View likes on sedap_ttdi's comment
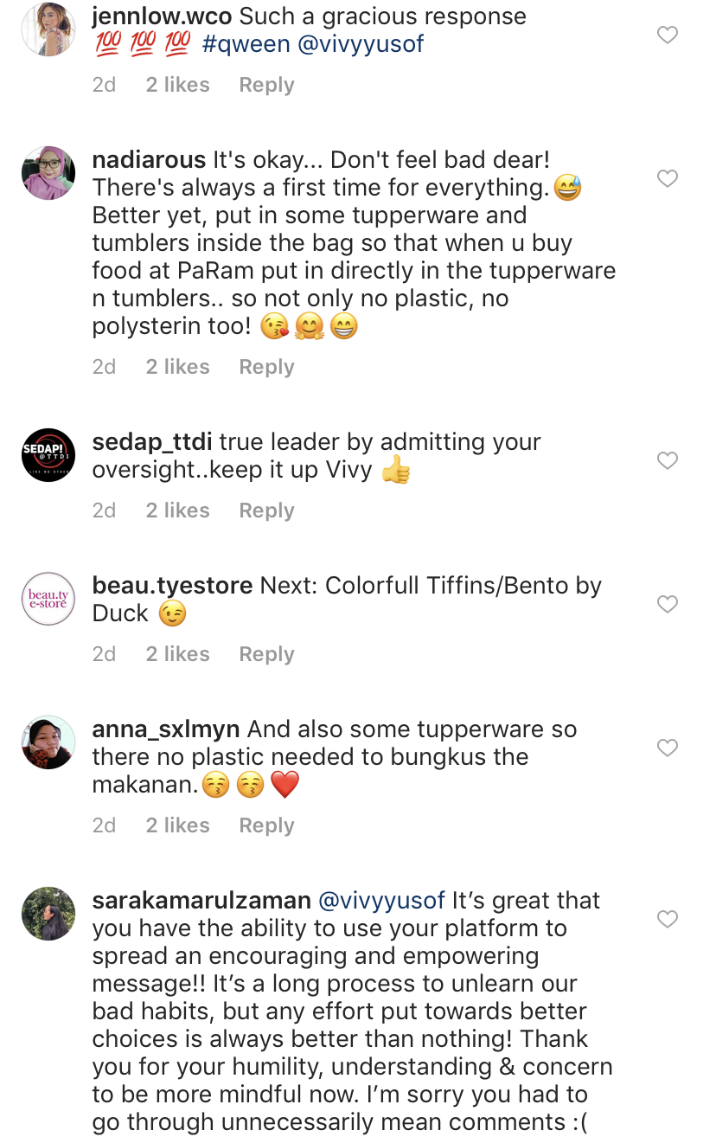 (177, 510)
